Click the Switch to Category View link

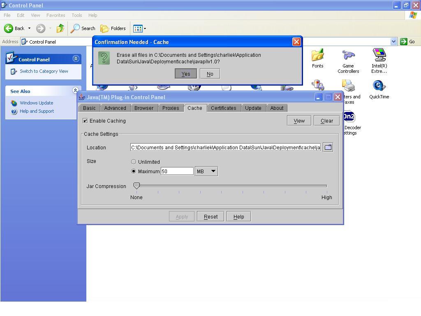click(x=44, y=71)
